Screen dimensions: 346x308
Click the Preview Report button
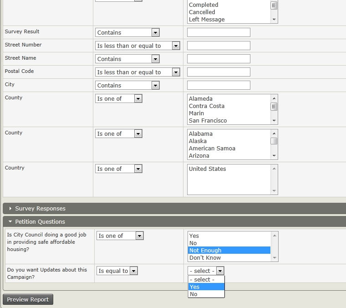(28, 299)
